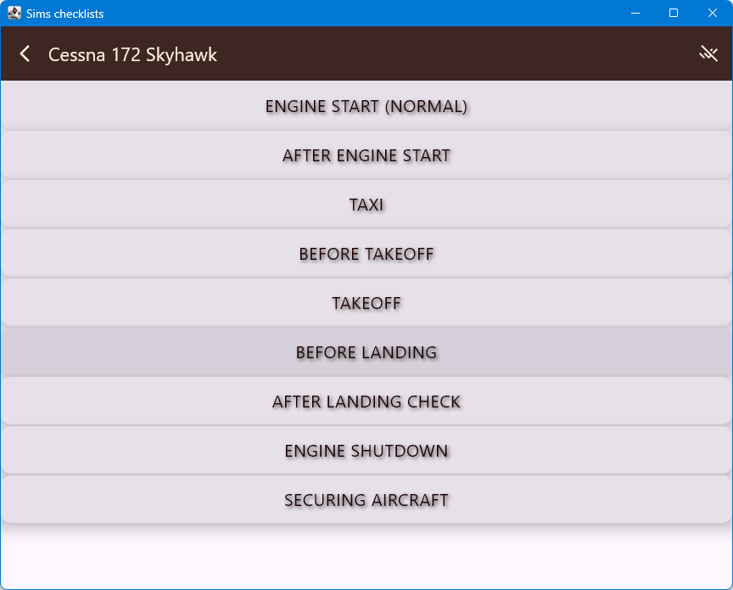
Task: Click the Sims checklists app icon
Action: 14,13
